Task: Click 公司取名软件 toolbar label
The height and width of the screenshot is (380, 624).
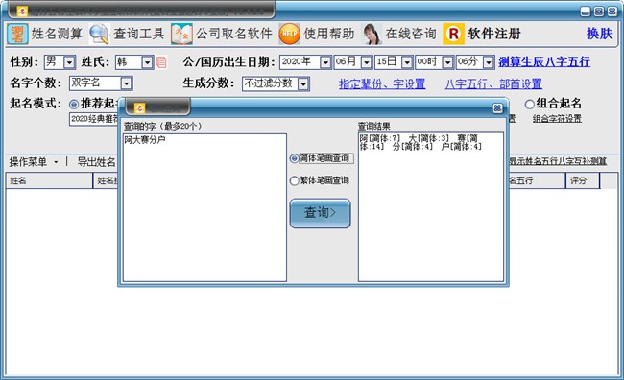Action: [234, 34]
